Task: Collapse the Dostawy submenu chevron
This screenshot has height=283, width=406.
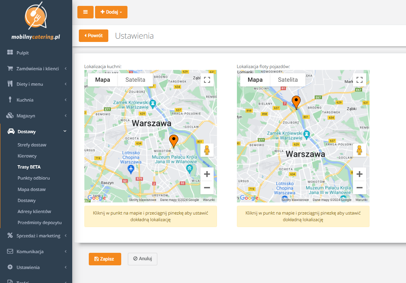Action: pos(65,131)
